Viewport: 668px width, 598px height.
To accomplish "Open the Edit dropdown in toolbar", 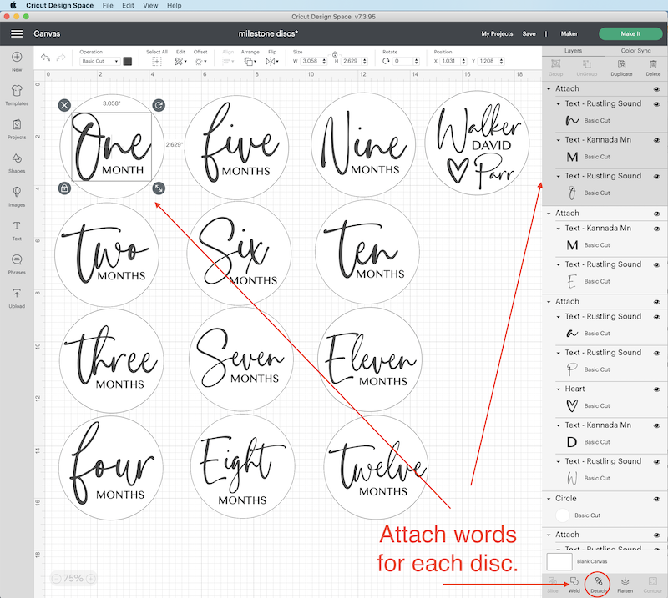I will click(180, 62).
